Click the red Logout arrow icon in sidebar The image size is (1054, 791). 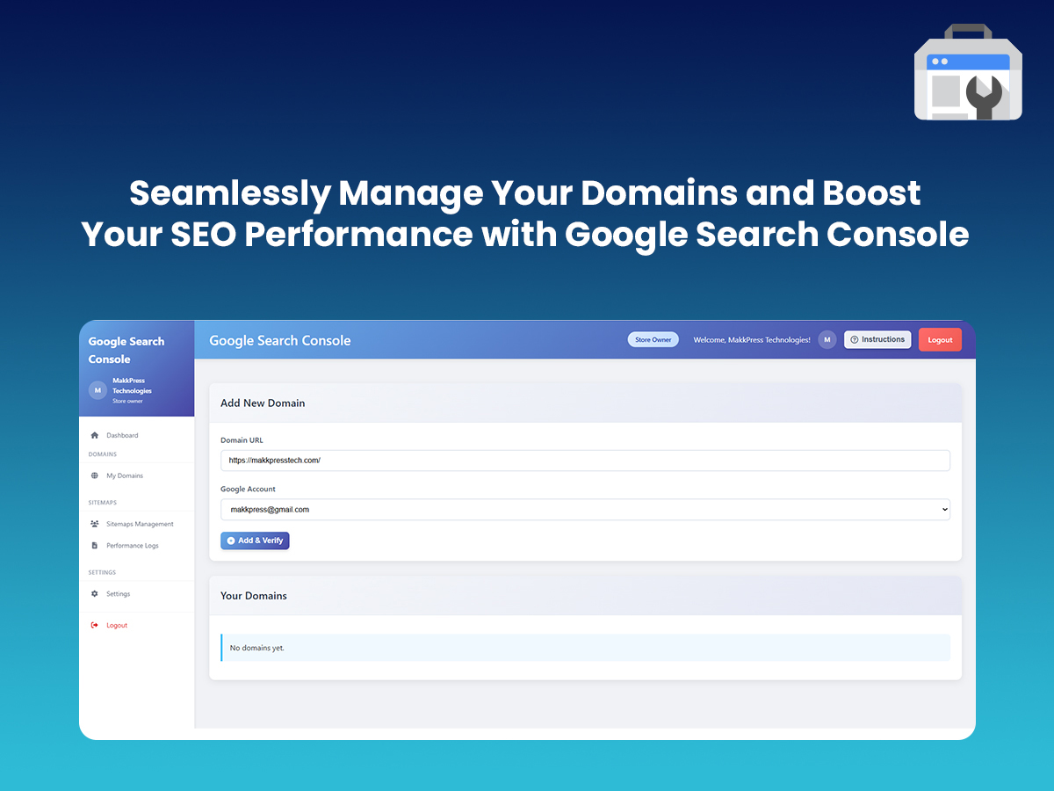click(95, 625)
